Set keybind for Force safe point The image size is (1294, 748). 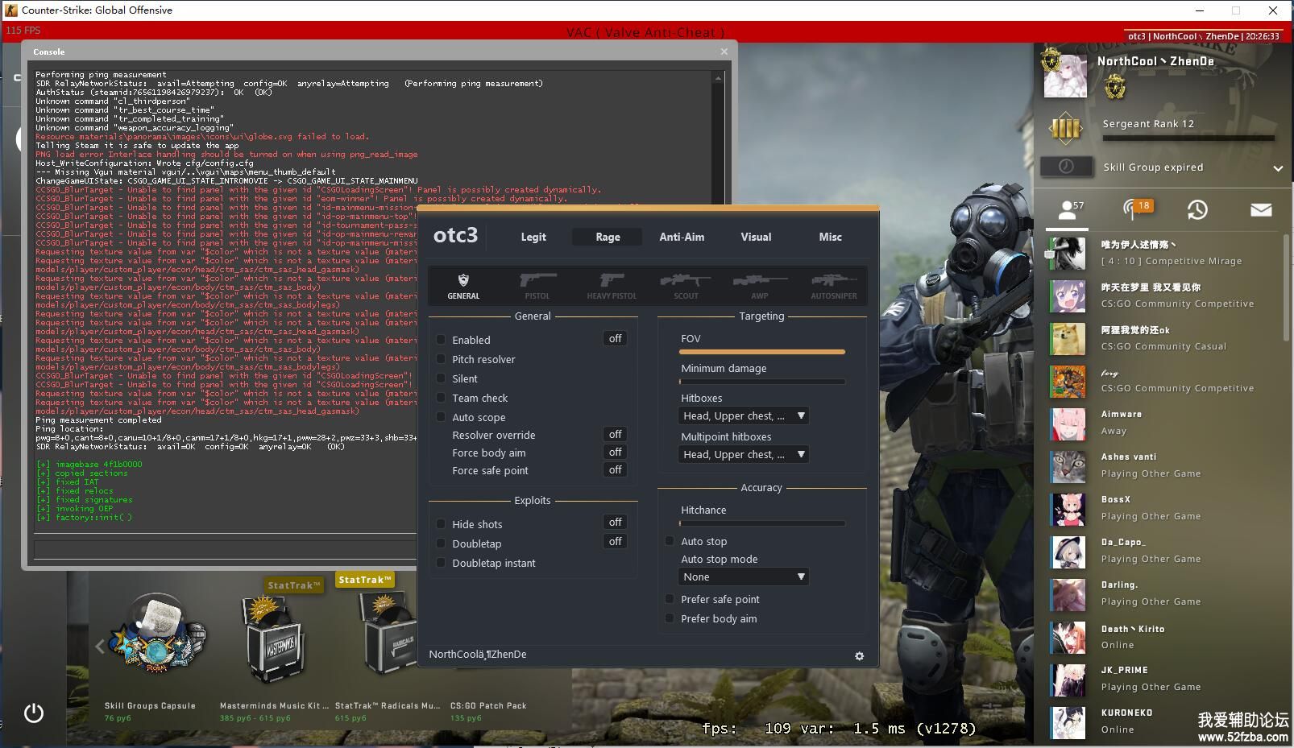tap(616, 470)
